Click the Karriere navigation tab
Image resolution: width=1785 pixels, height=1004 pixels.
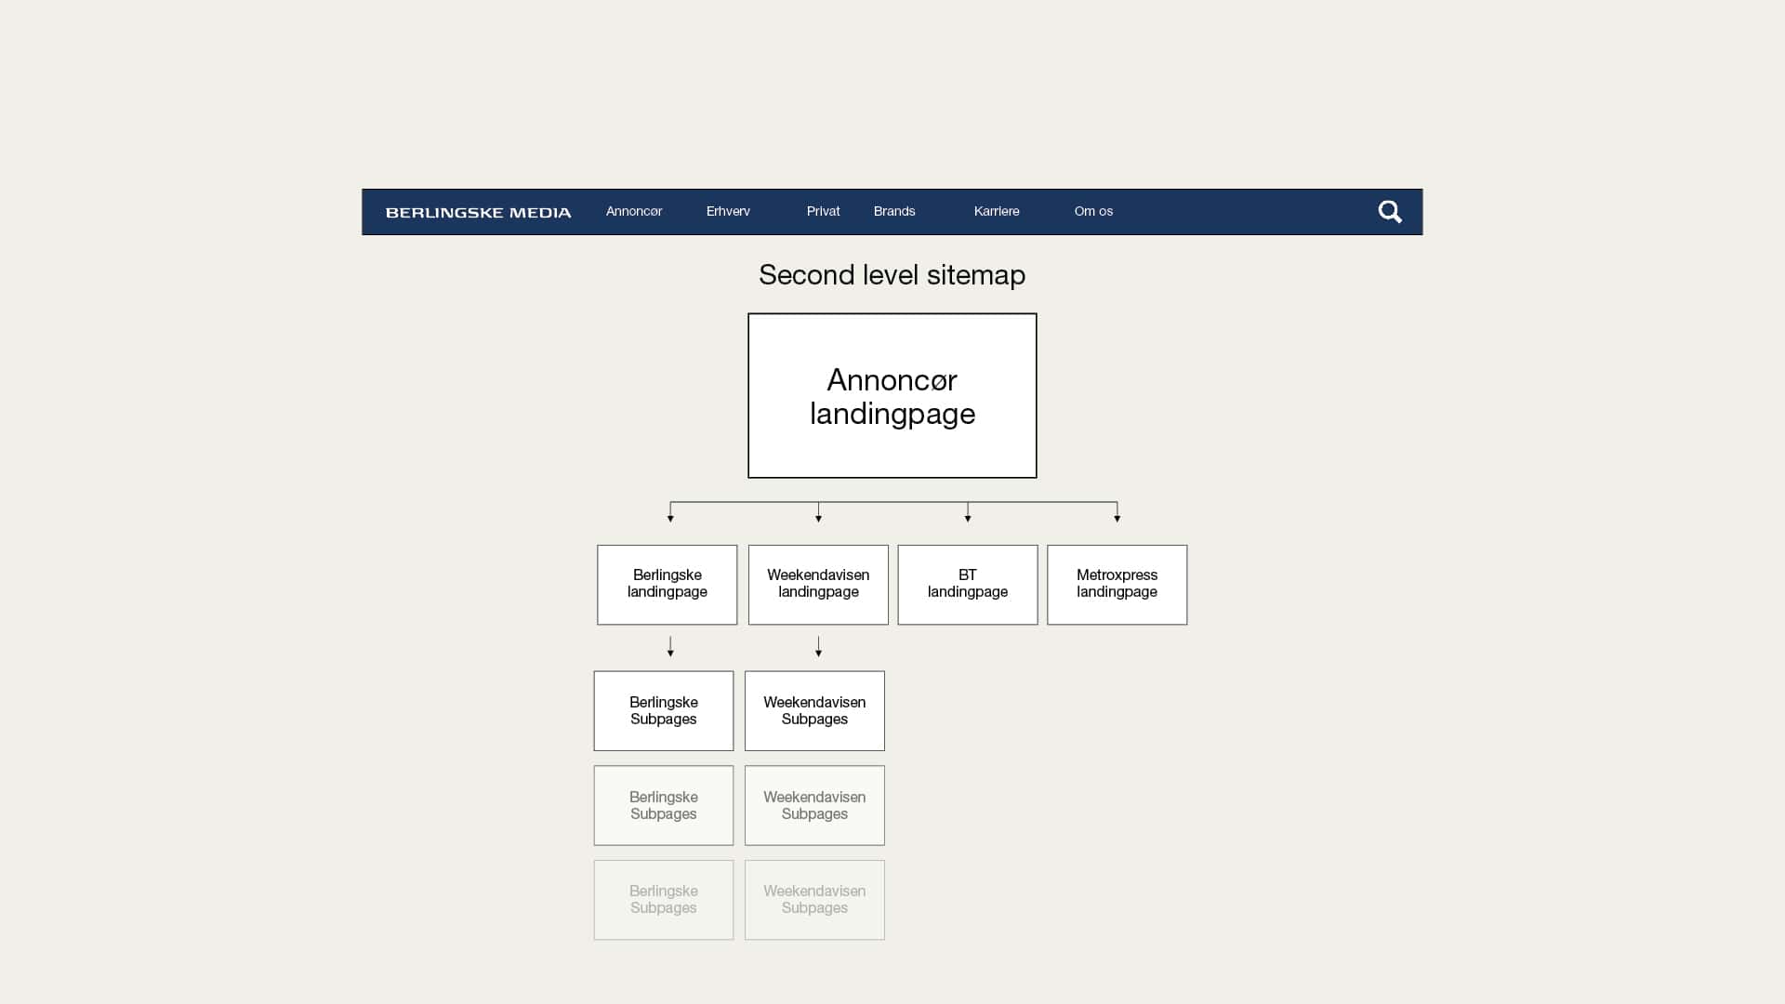tap(997, 211)
